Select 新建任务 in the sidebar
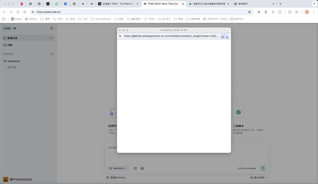Screen dimensions: 318x184 pyautogui.click(x=13, y=38)
